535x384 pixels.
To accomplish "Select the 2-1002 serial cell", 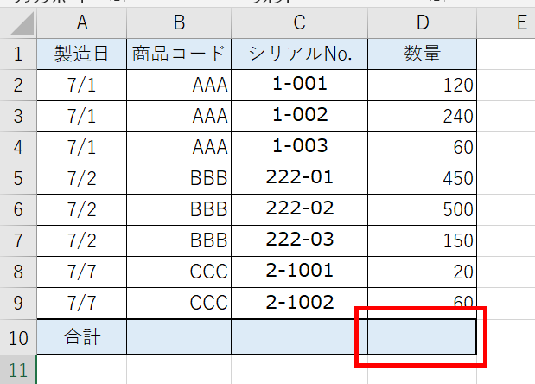I will point(300,303).
